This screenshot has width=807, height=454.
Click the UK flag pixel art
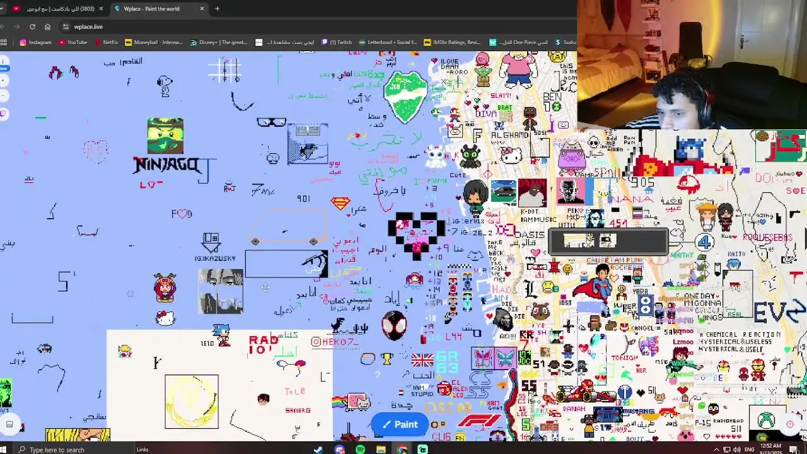[422, 360]
